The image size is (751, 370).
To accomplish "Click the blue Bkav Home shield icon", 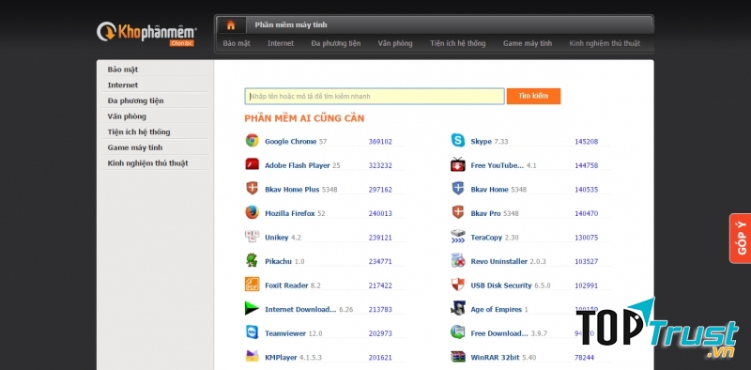I will coord(458,189).
